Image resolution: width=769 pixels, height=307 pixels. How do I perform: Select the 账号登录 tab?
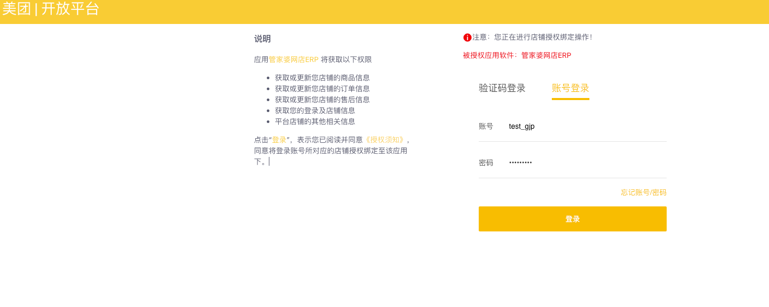pyautogui.click(x=571, y=89)
